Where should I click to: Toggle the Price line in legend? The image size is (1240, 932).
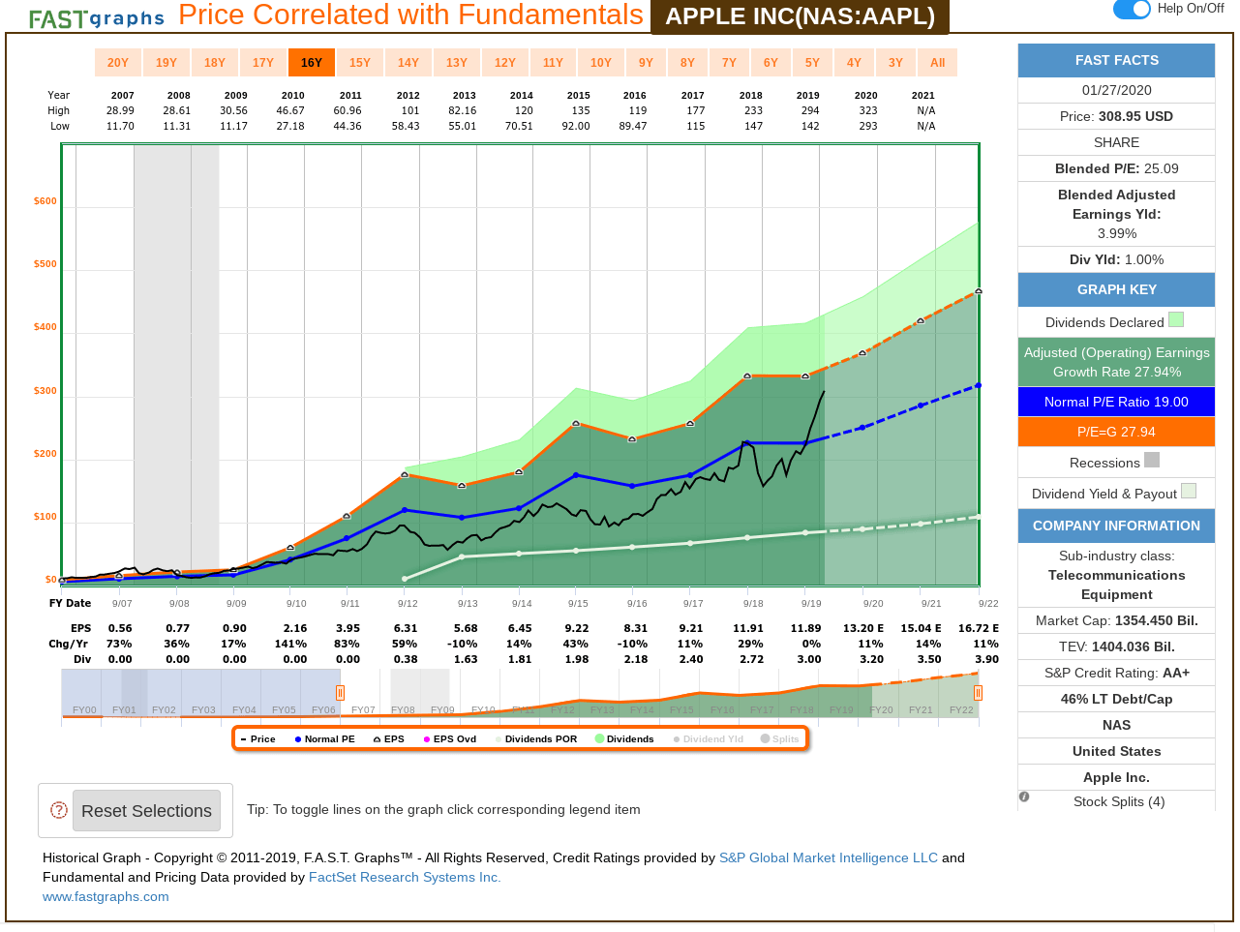click(x=257, y=739)
